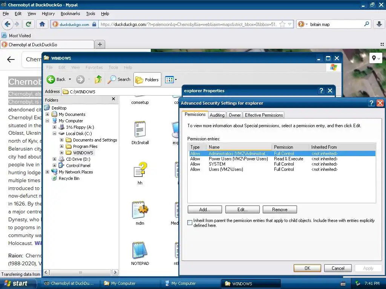386x289 pixels.
Task: Open Most Visited bookmarks
Action: (17, 36)
